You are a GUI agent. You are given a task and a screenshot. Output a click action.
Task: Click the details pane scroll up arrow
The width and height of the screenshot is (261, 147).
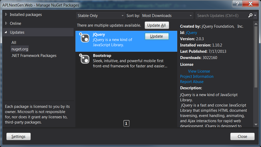click(x=256, y=24)
